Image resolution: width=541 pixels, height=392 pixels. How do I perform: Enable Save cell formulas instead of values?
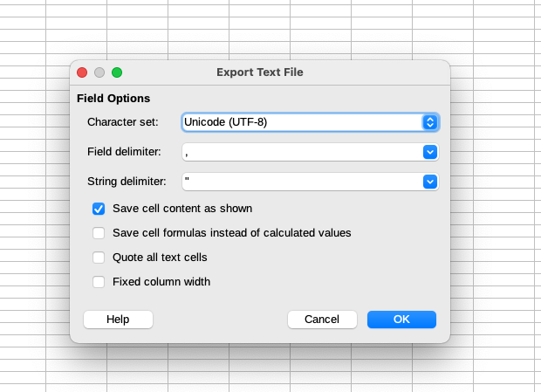point(99,233)
